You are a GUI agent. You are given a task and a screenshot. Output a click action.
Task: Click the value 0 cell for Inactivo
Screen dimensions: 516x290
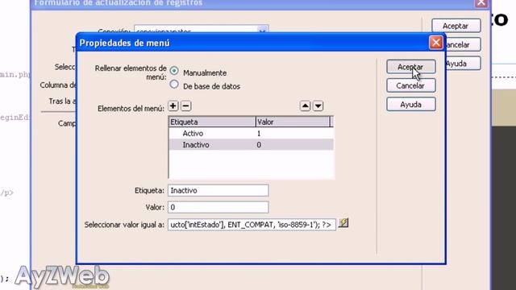[259, 145]
